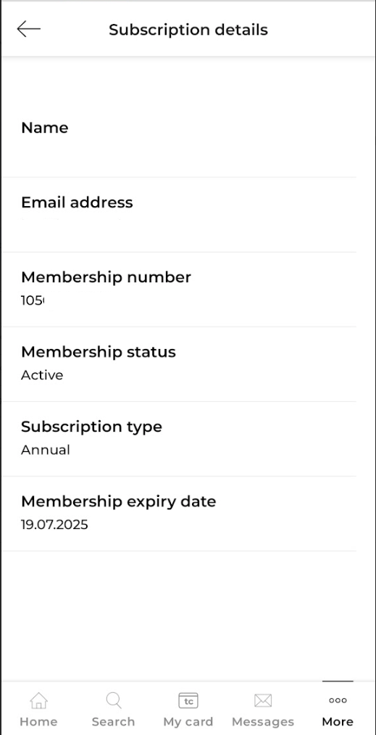Switch to the Home tab label

coord(38,721)
